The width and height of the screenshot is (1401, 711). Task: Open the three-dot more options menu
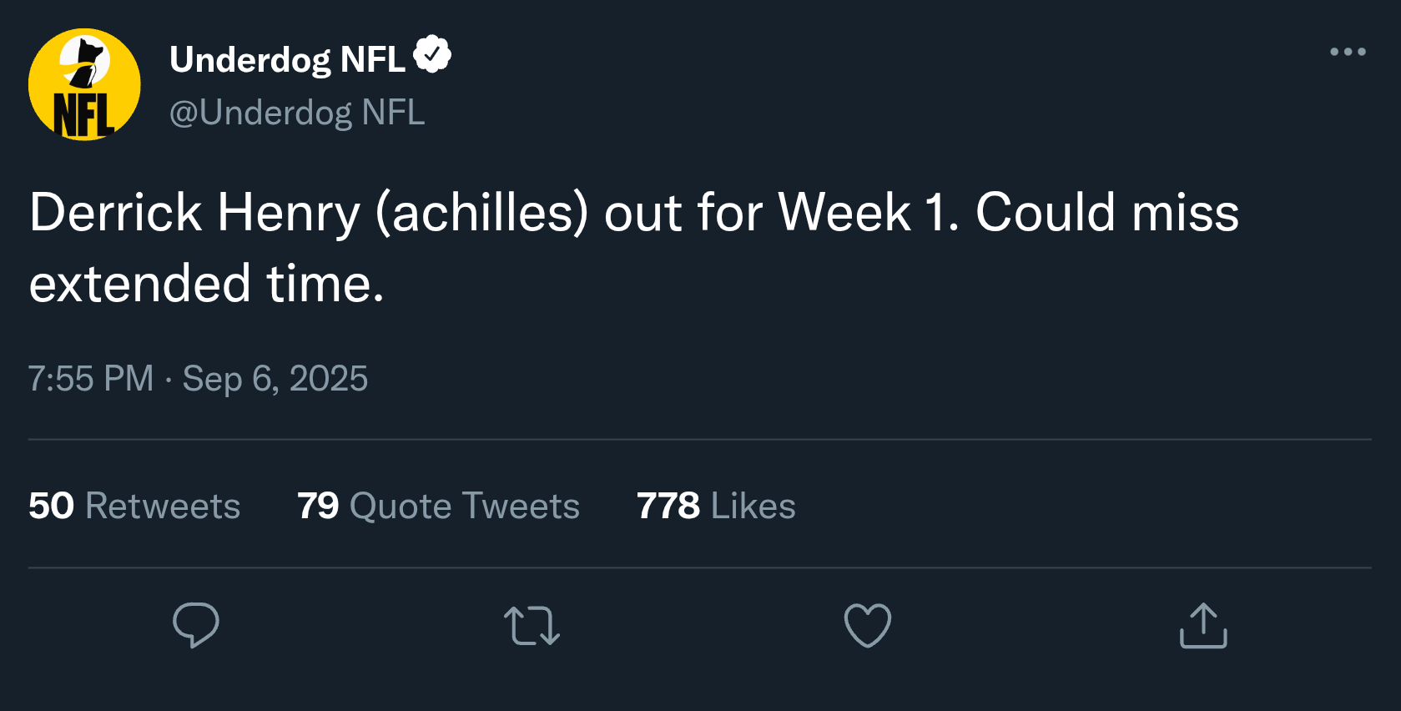coord(1348,52)
